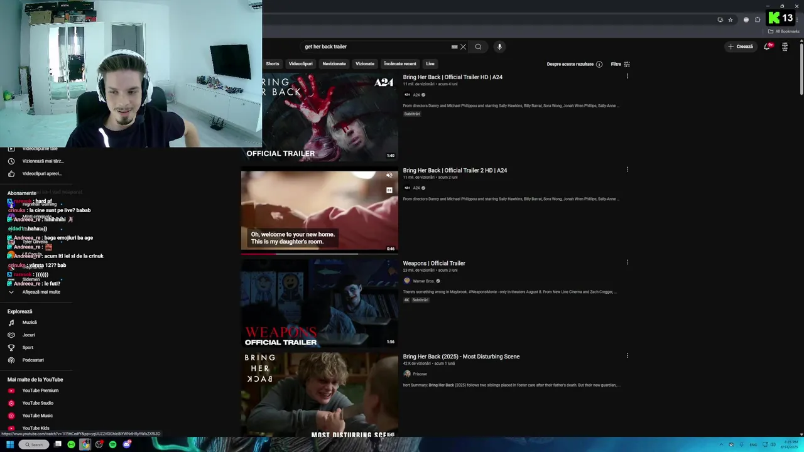The height and width of the screenshot is (452, 804).
Task: Open the Prisoner channel link
Action: click(x=420, y=374)
